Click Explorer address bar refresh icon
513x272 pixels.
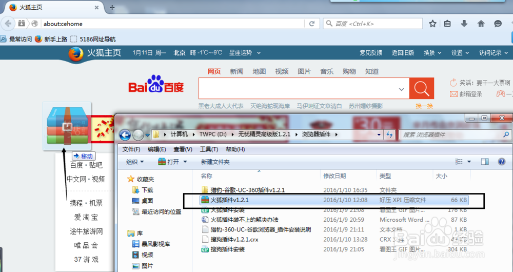390,134
